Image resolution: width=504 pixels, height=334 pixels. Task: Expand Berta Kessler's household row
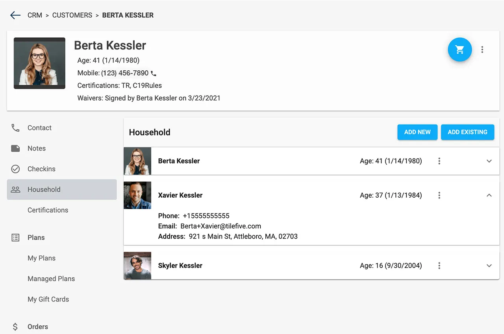pyautogui.click(x=489, y=161)
